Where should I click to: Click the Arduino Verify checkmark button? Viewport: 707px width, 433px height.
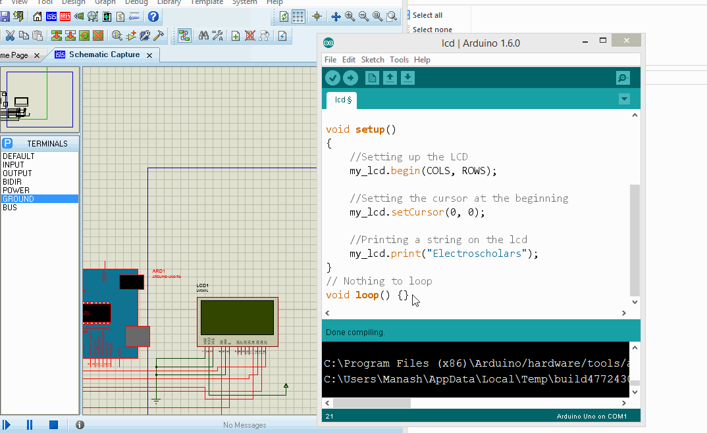(333, 78)
